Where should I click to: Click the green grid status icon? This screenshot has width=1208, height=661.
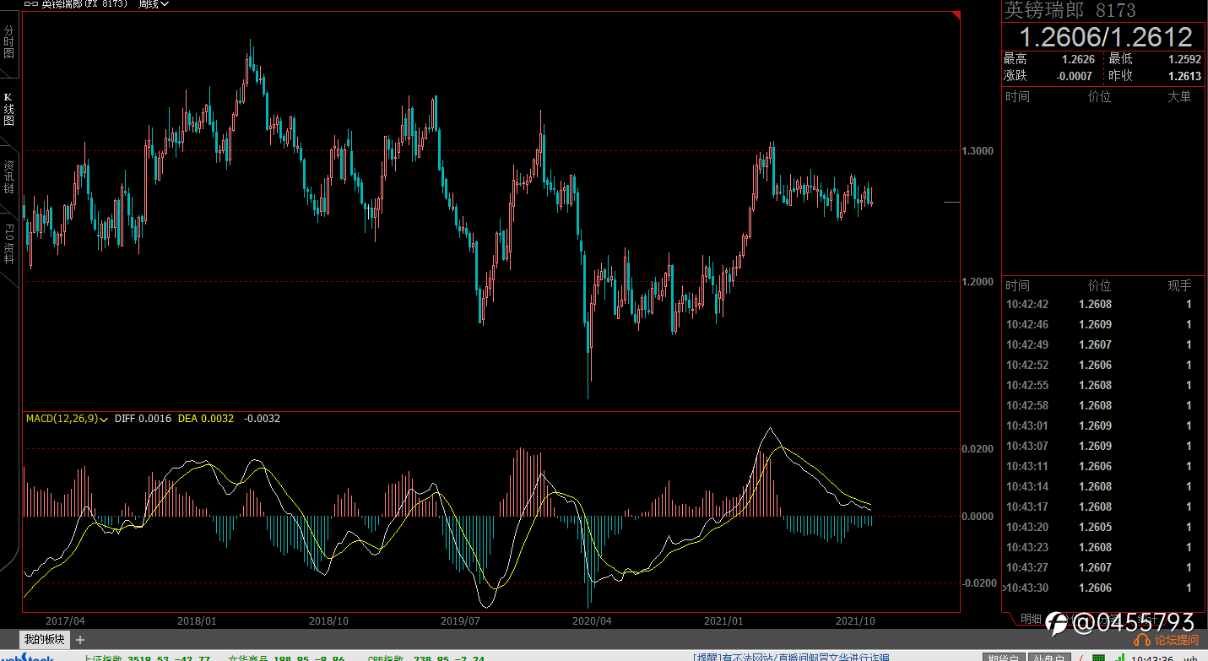pos(1099,657)
